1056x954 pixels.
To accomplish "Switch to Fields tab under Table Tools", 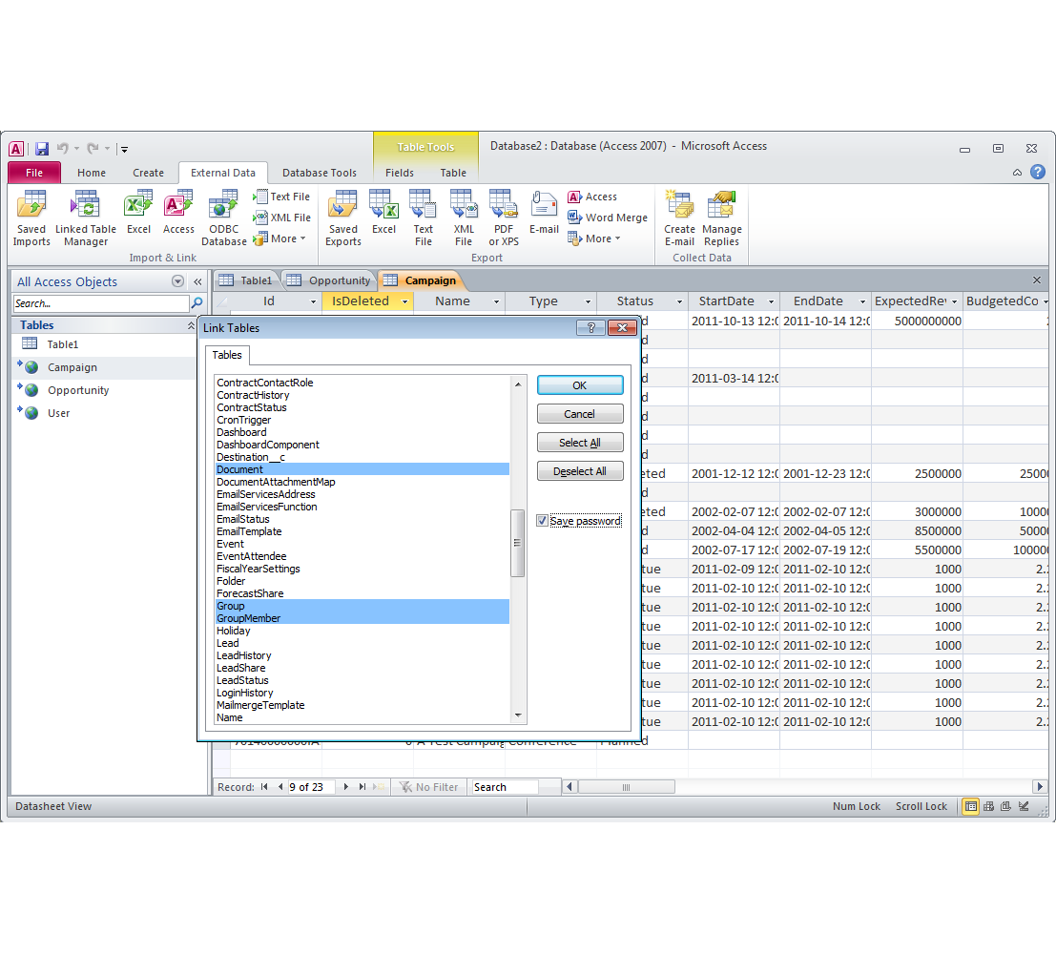I will coord(400,173).
